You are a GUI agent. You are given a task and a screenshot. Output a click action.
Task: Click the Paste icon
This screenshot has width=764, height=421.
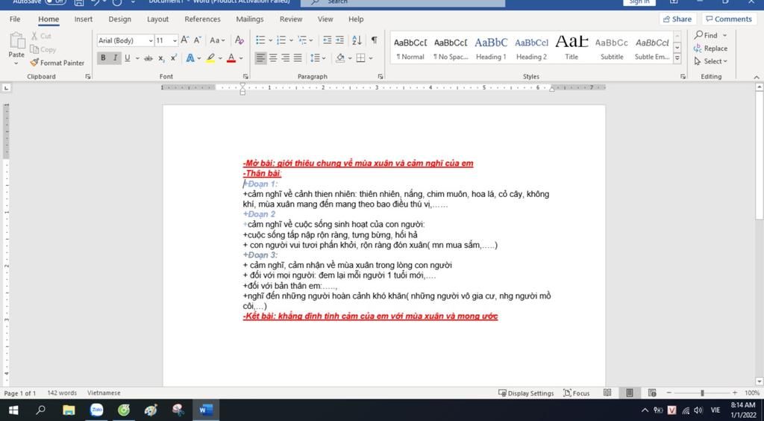16,41
